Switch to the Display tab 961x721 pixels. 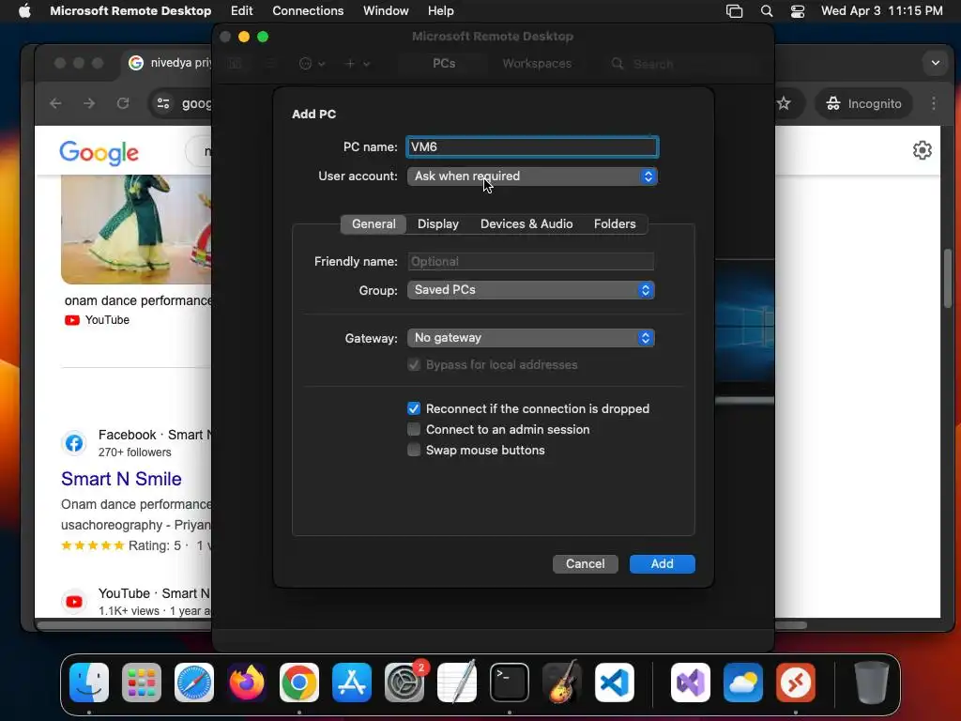tap(437, 223)
